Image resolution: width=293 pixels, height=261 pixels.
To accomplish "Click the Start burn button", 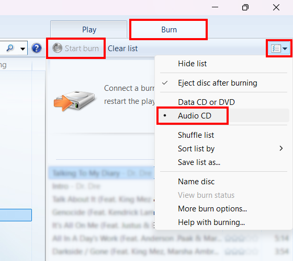I will [76, 48].
